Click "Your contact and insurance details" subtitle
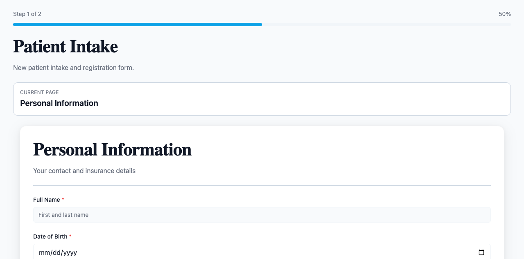 (x=84, y=171)
